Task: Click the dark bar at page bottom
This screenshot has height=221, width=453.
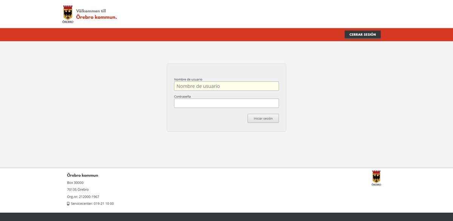Action: click(x=226, y=217)
